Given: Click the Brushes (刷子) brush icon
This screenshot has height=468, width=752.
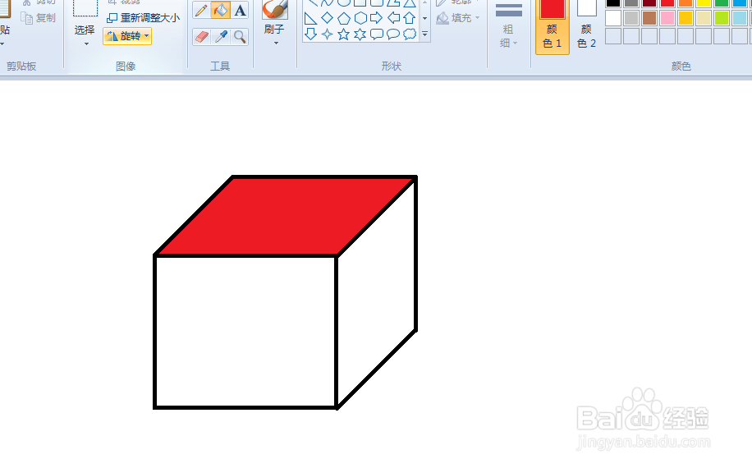Looking at the screenshot, I should coord(275,9).
